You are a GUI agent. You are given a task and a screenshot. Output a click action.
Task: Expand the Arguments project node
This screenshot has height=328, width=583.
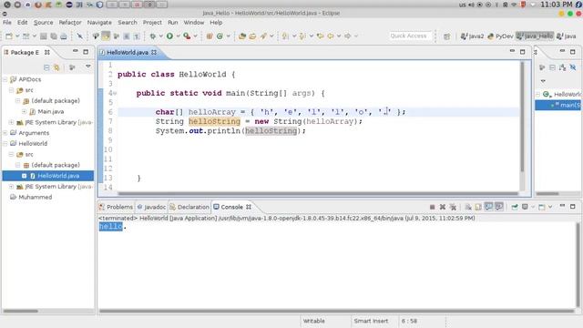pos(5,133)
